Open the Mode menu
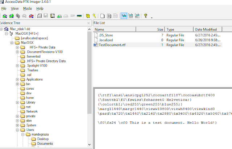The width and height of the screenshot is (232, 149). 28,9
